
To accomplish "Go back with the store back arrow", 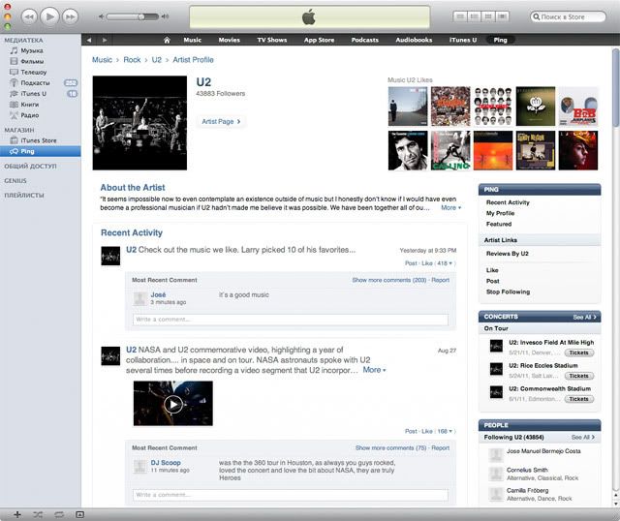I will click(89, 40).
